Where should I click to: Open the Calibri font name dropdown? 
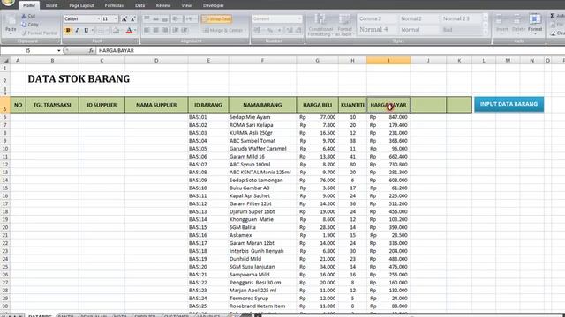coord(98,18)
